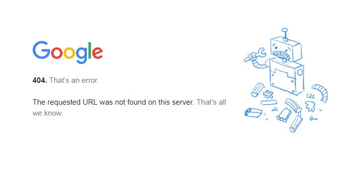Click the bold 404. text
358x186 pixels.
tap(40, 80)
